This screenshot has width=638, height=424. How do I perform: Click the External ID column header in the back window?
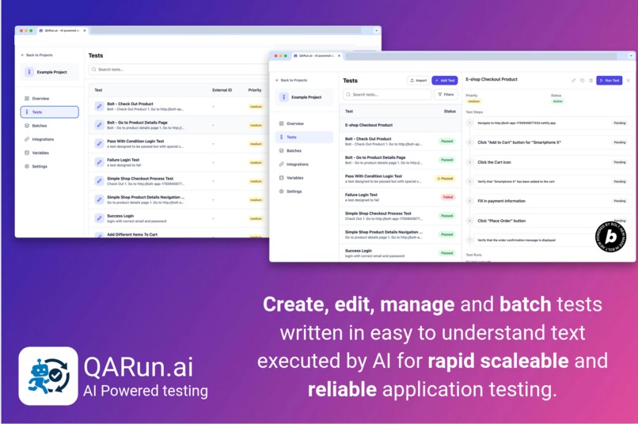(x=222, y=90)
